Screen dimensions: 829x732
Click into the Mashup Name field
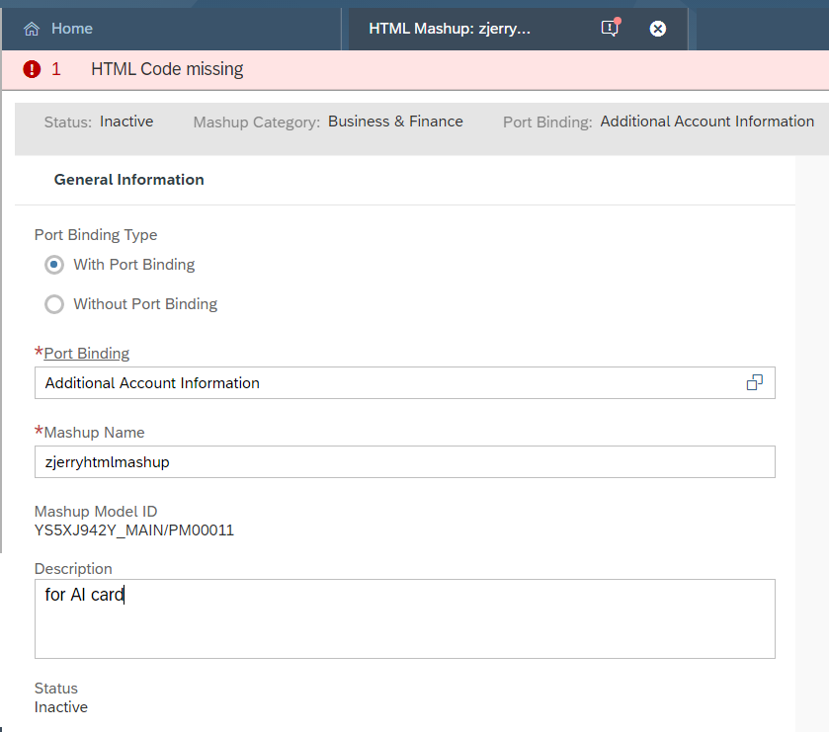coord(404,461)
